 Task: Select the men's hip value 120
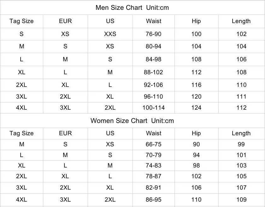point(196,96)
